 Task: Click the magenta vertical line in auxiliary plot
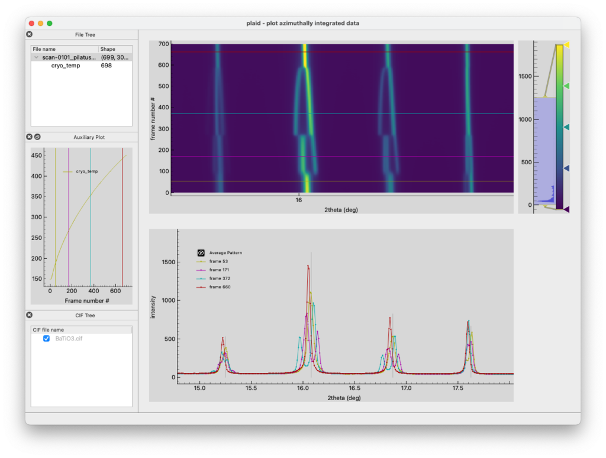click(x=69, y=217)
